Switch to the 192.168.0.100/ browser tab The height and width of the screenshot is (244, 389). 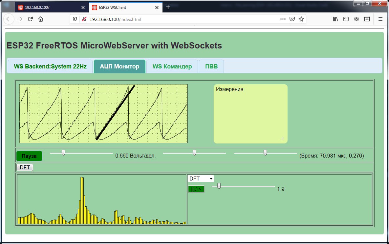coord(52,8)
